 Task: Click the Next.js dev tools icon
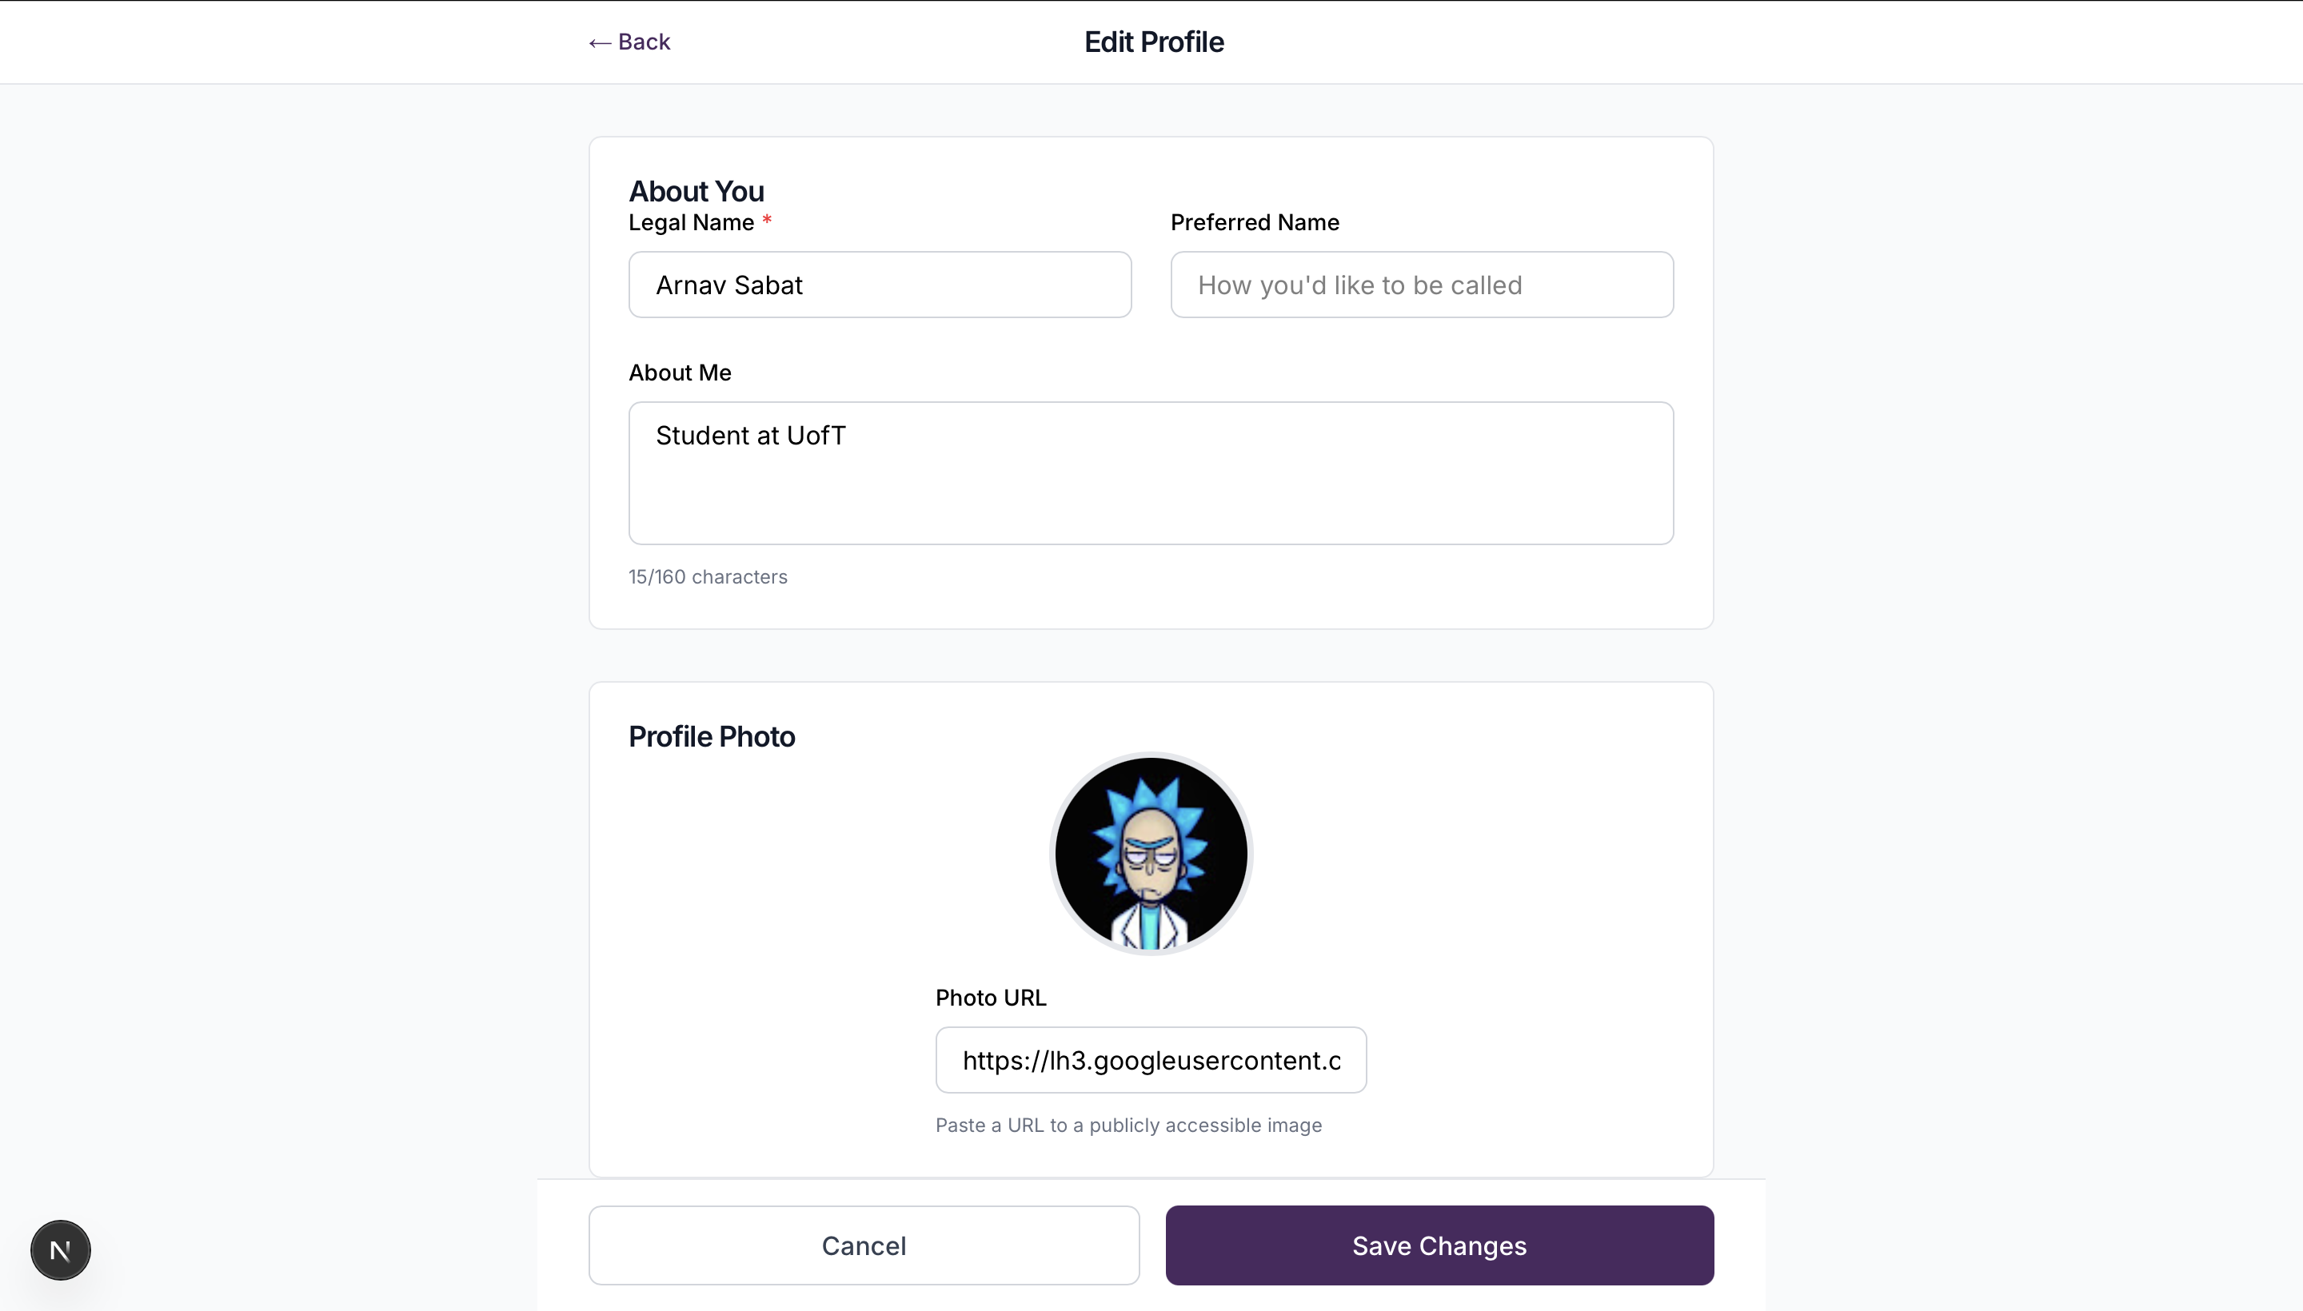60,1249
